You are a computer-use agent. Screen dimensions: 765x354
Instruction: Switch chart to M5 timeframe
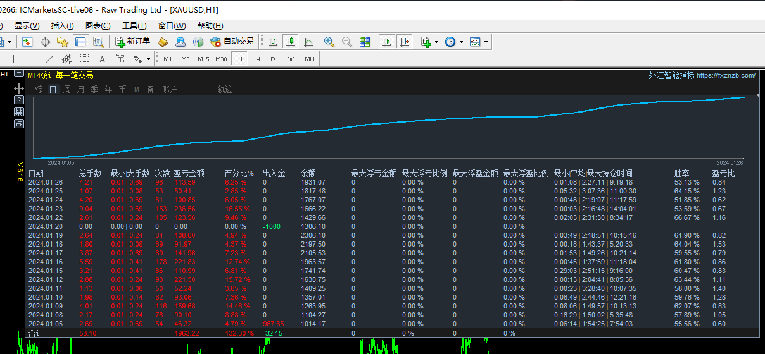186,59
